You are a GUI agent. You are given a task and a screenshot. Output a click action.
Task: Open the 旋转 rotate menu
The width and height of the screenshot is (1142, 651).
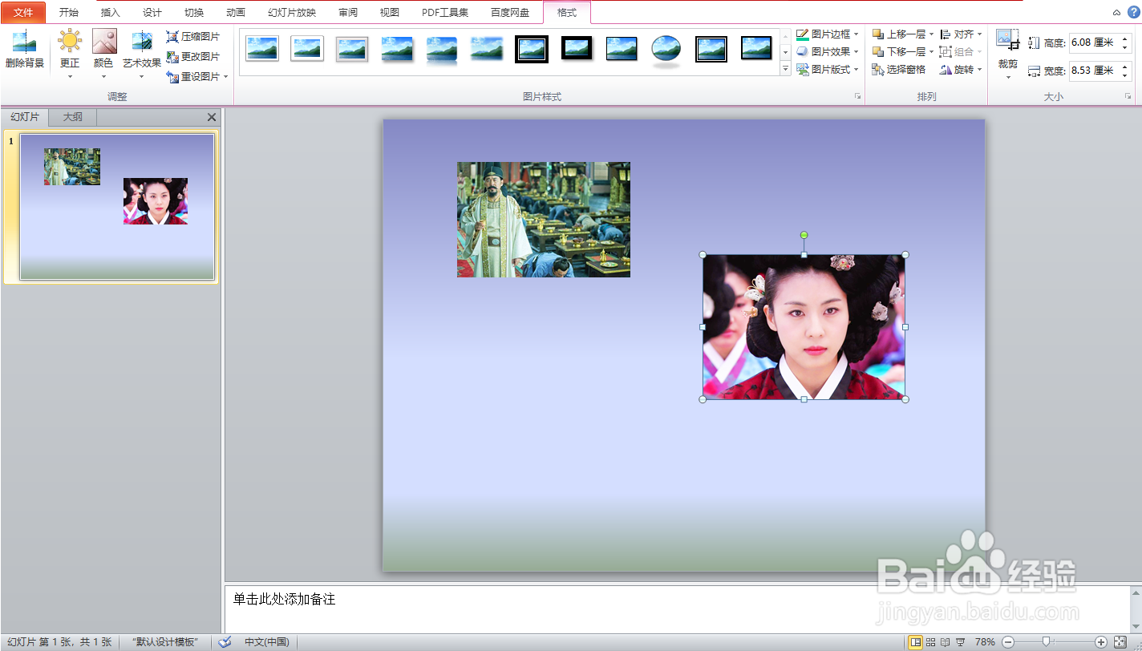pyautogui.click(x=961, y=70)
